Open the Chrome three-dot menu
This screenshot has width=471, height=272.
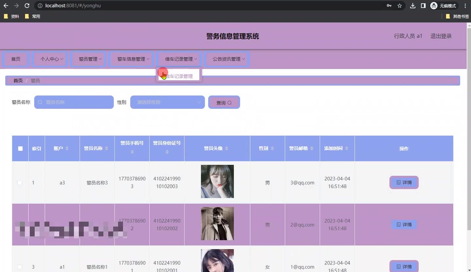point(465,6)
